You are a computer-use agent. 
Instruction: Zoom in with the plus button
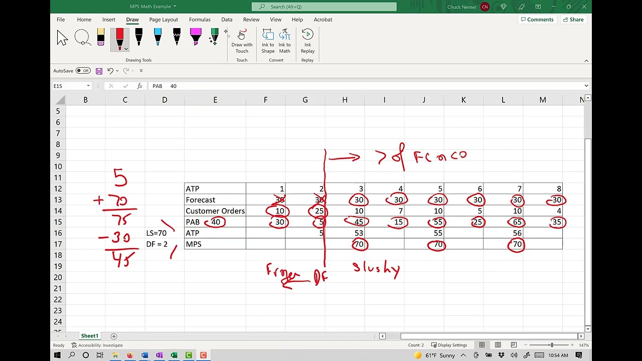point(572,345)
